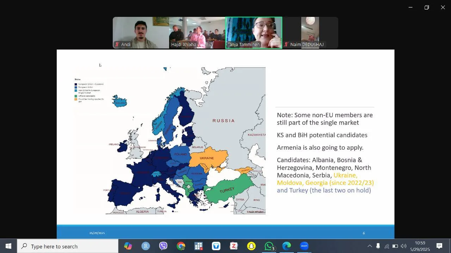
Task: Open Zoom from the taskbar
Action: click(304, 246)
